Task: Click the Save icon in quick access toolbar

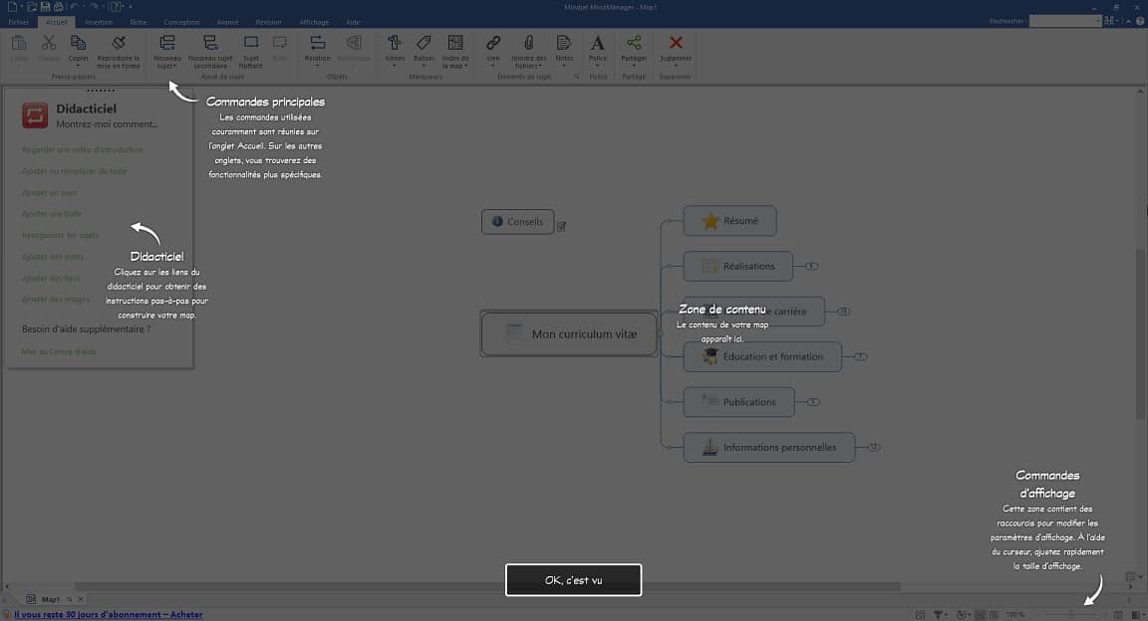Action: click(x=46, y=7)
